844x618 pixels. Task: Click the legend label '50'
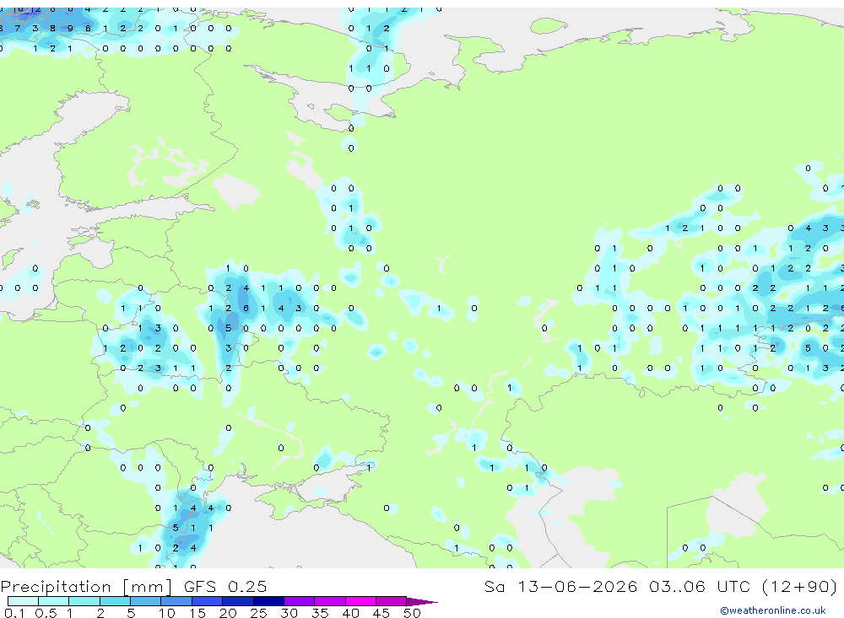412,613
